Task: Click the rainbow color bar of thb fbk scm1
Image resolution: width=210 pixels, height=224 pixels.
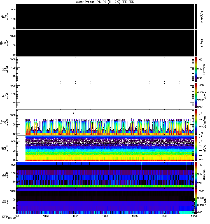Action: point(196,95)
